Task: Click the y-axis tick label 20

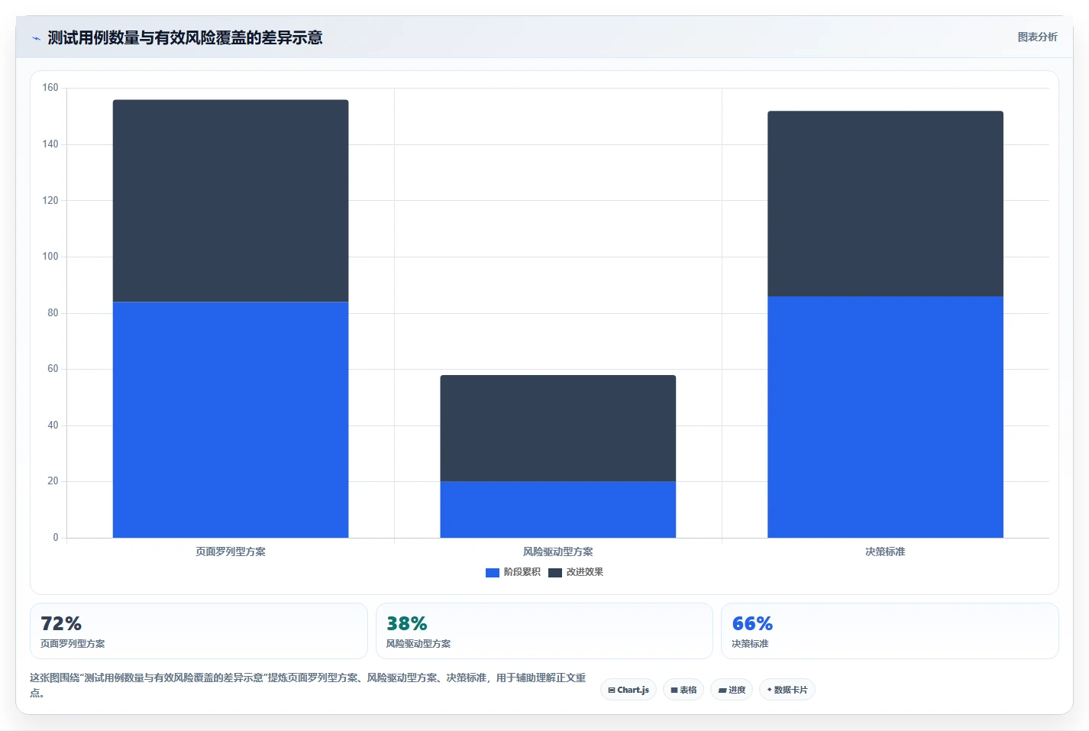Action: (53, 481)
